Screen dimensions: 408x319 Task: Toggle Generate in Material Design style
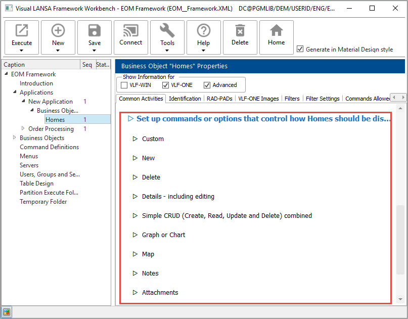point(300,49)
